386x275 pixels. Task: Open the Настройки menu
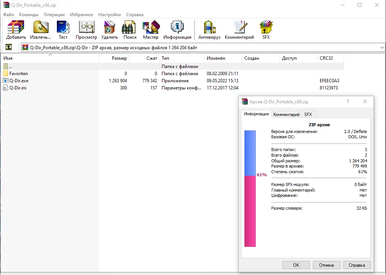pos(110,15)
